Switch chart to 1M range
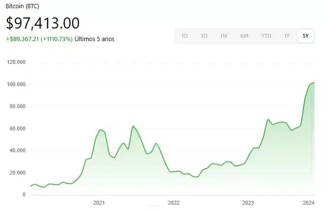The width and height of the screenshot is (328, 209). [224, 36]
